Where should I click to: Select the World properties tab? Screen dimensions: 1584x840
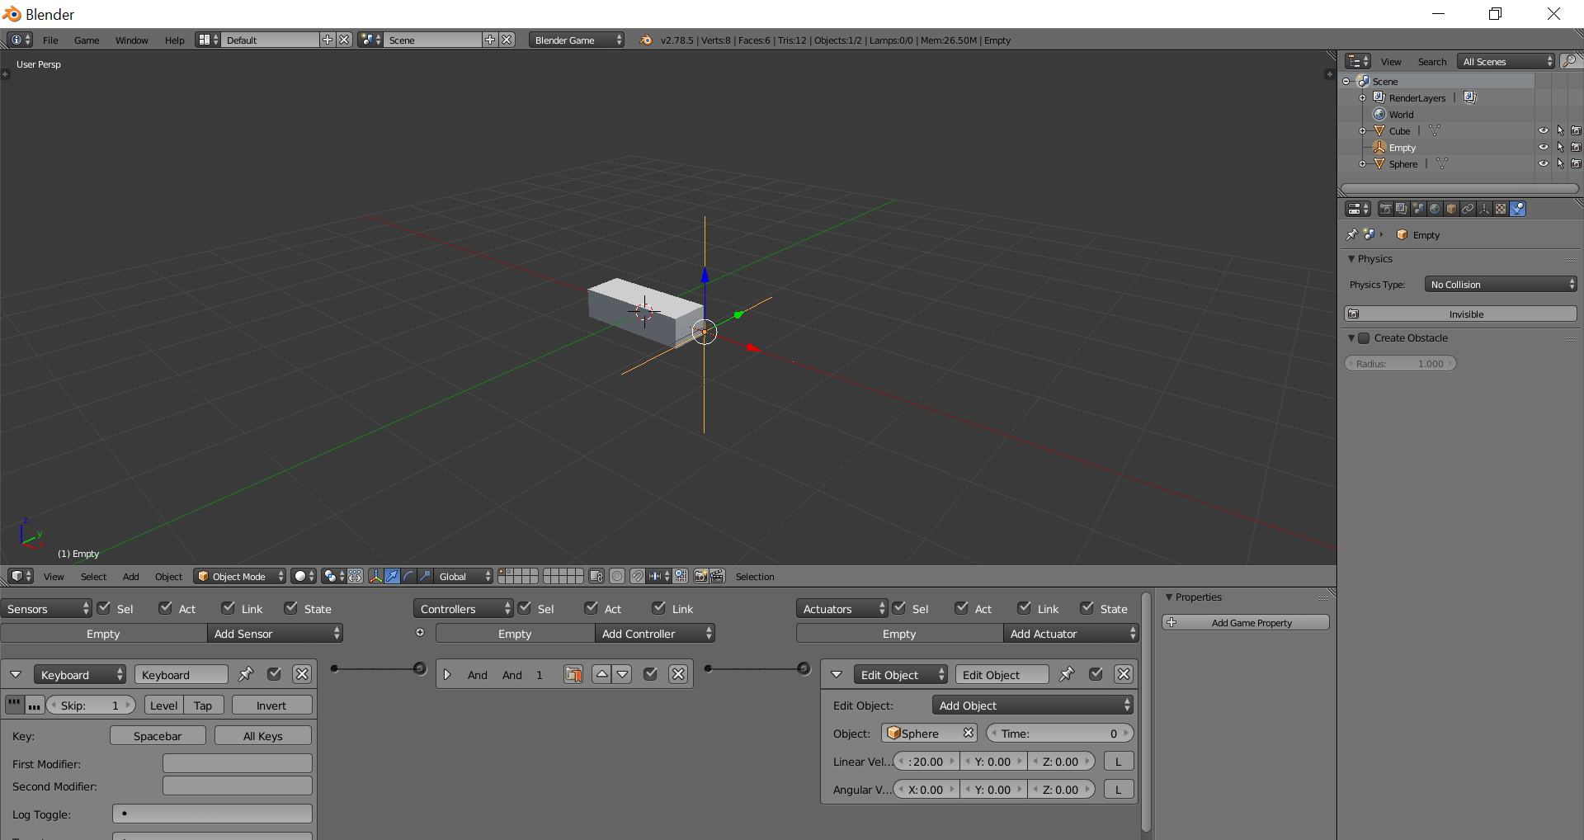coord(1434,209)
